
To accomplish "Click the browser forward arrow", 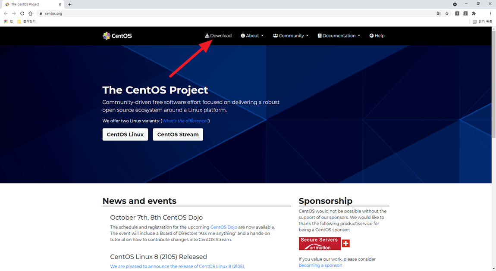I will 14,14.
